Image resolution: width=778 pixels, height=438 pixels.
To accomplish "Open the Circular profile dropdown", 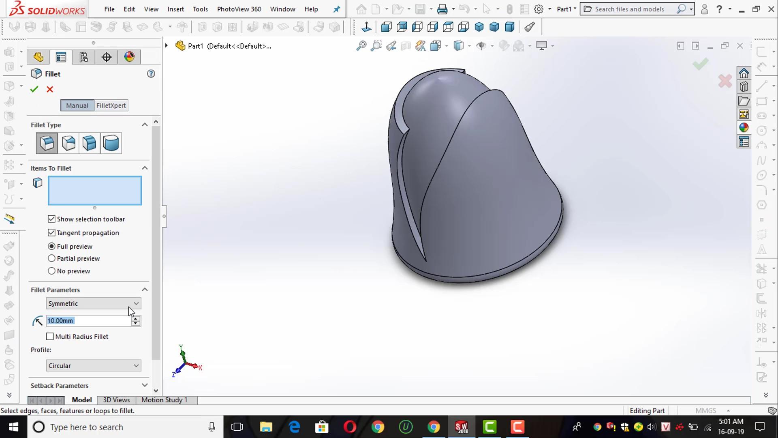I will pos(93,366).
